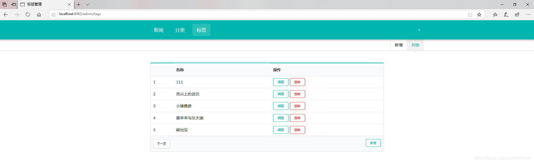
Task: Open browser settings and more menu
Action: pyautogui.click(x=528, y=14)
